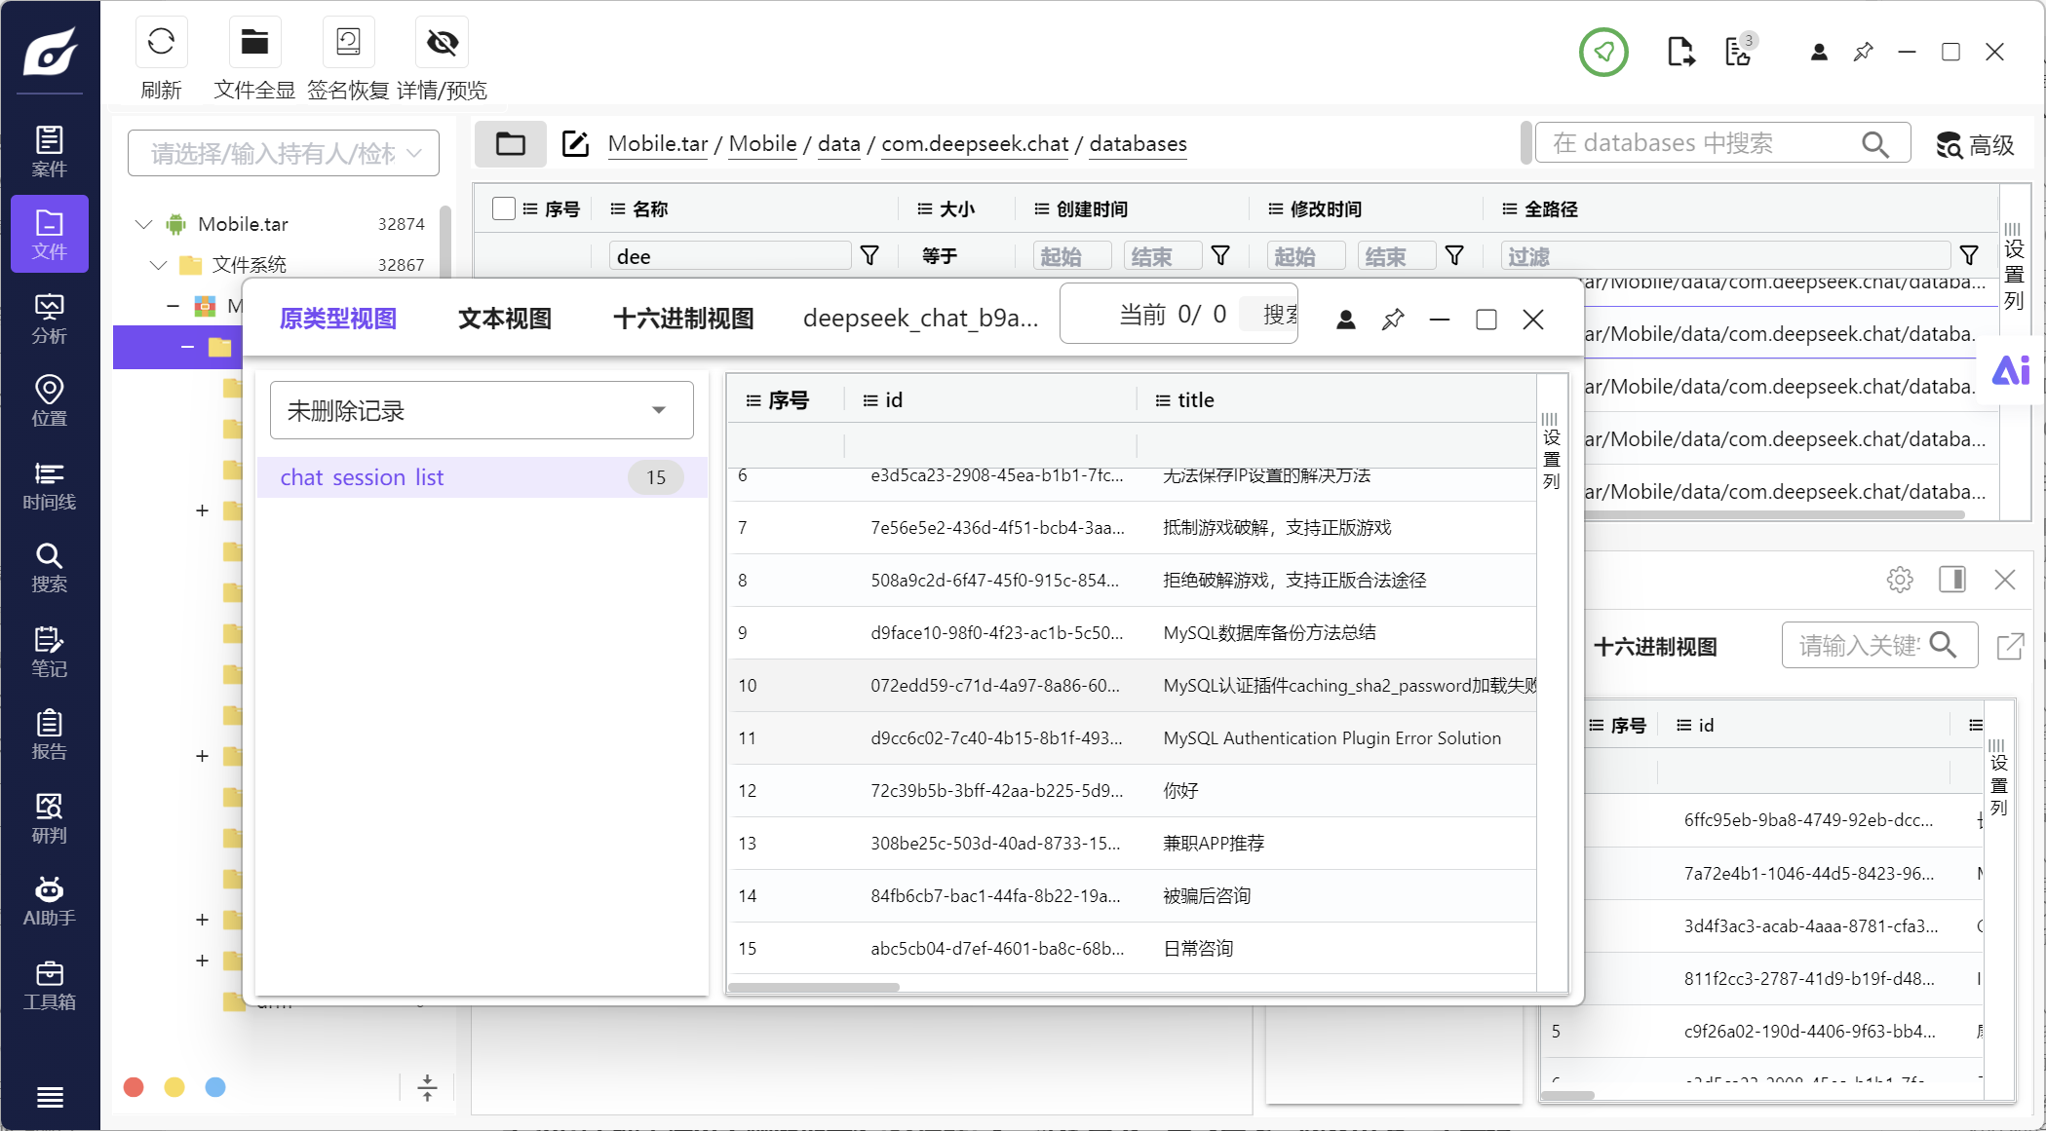Open the 位置 sidebar section
The width and height of the screenshot is (2046, 1131).
(50, 401)
